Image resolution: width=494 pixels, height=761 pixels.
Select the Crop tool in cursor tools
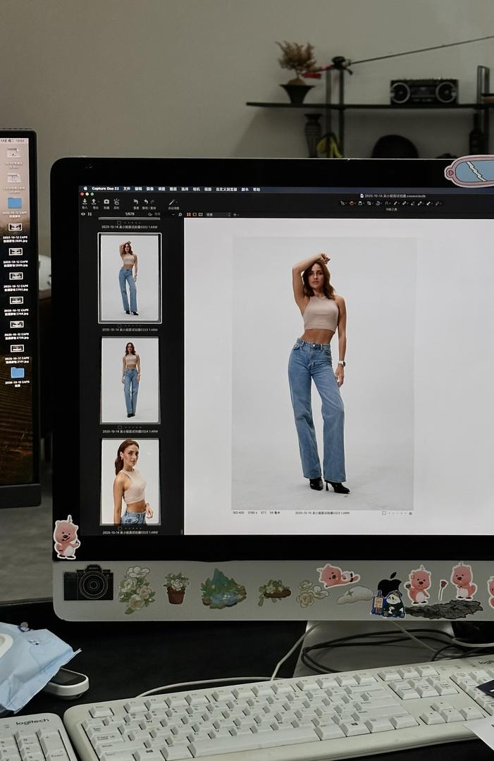[369, 203]
